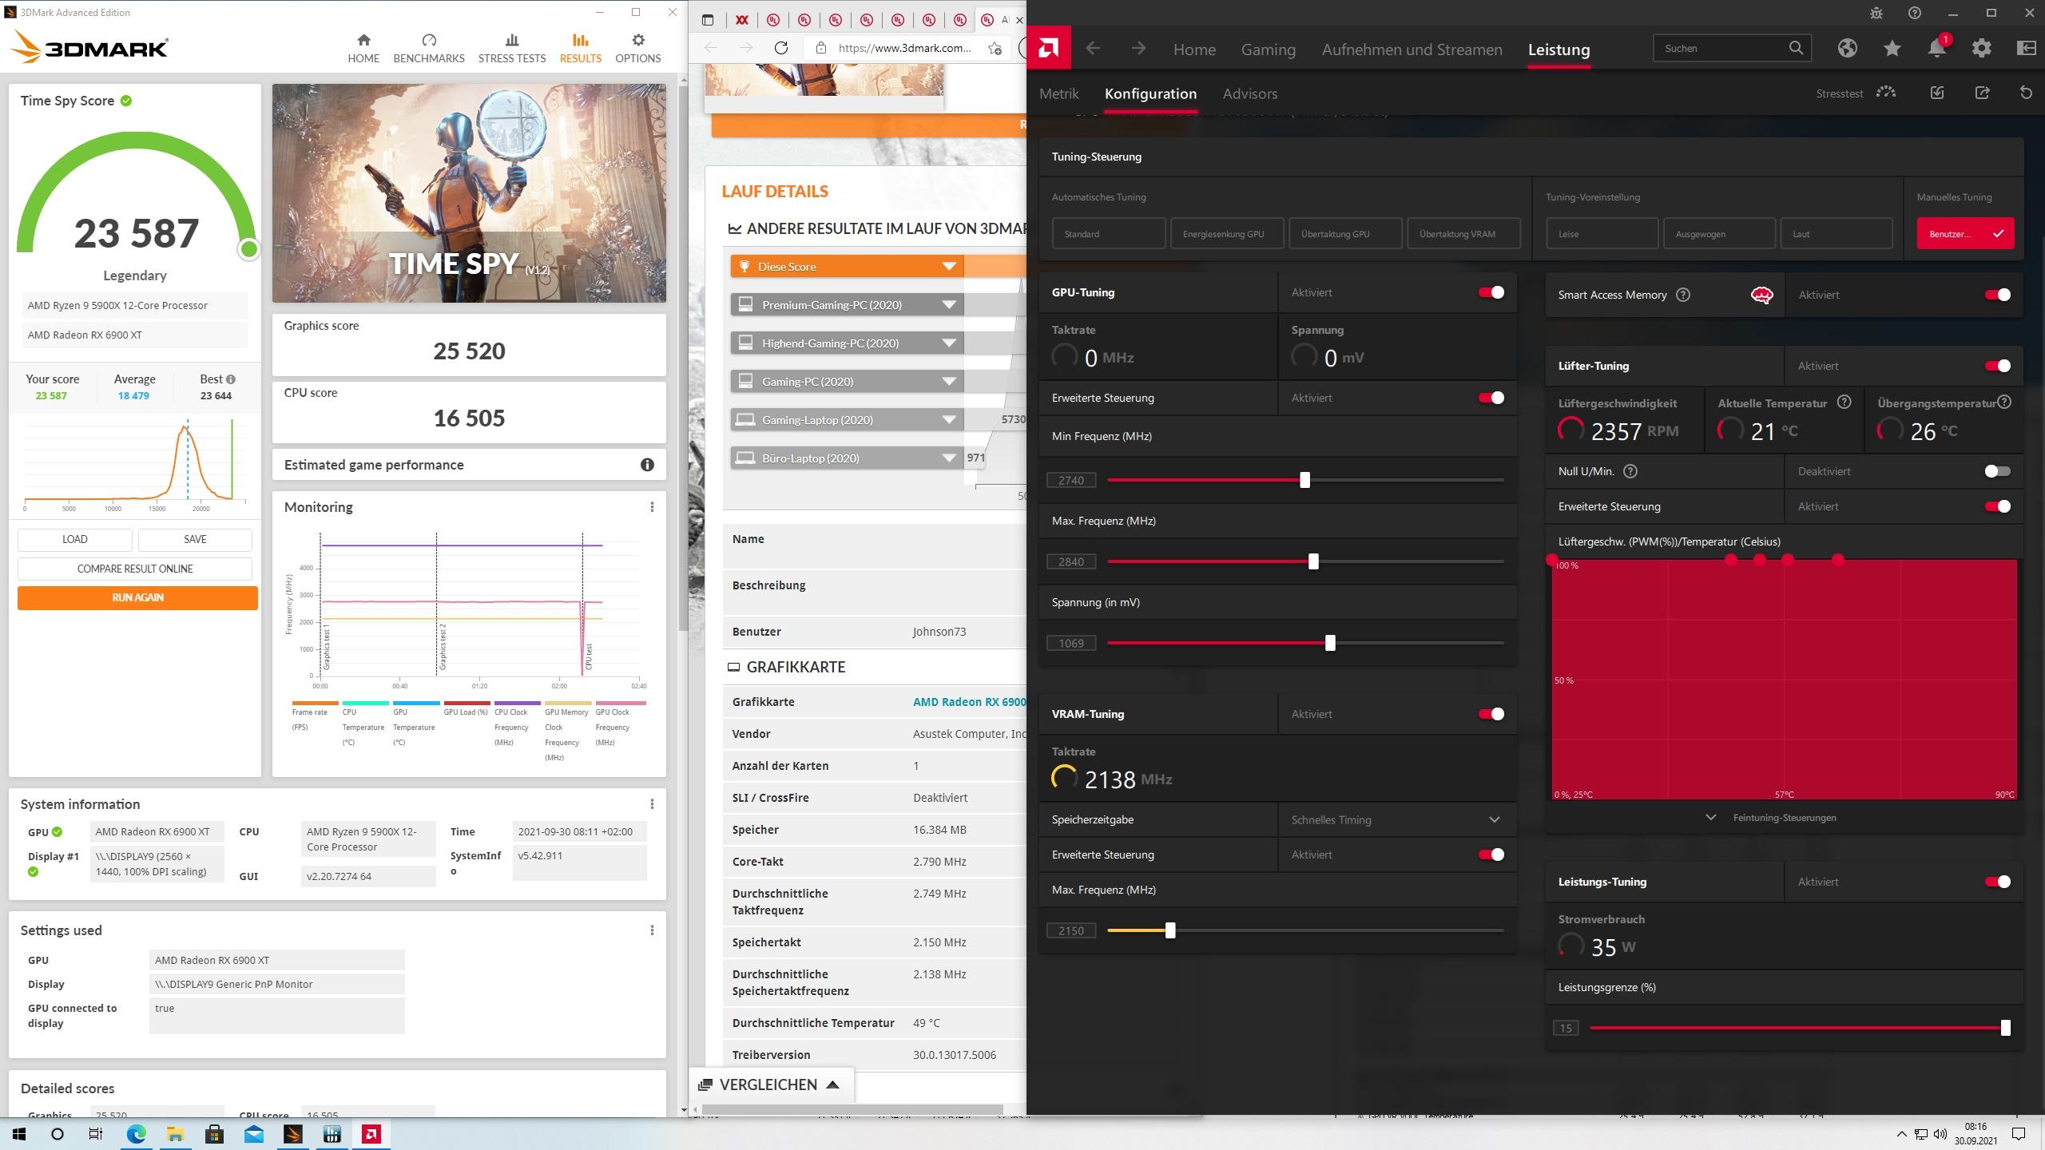Click COMPARE RESULT ONLINE button
The width and height of the screenshot is (2045, 1150).
(x=135, y=569)
